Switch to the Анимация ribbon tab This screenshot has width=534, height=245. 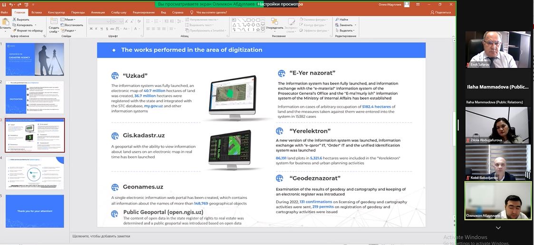pyautogui.click(x=98, y=12)
